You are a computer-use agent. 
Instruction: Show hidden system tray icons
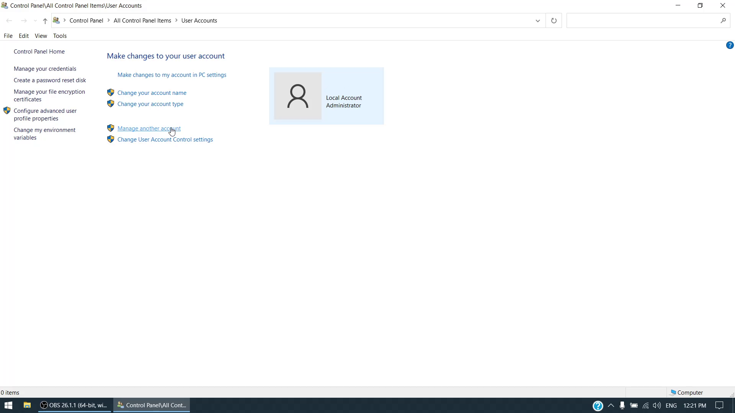[x=611, y=406]
